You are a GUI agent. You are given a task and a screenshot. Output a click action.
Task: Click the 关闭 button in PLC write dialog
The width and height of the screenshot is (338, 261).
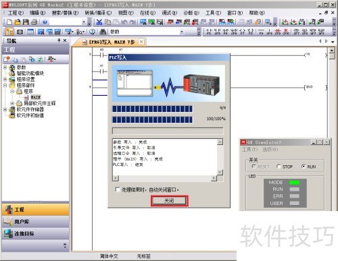(169, 200)
